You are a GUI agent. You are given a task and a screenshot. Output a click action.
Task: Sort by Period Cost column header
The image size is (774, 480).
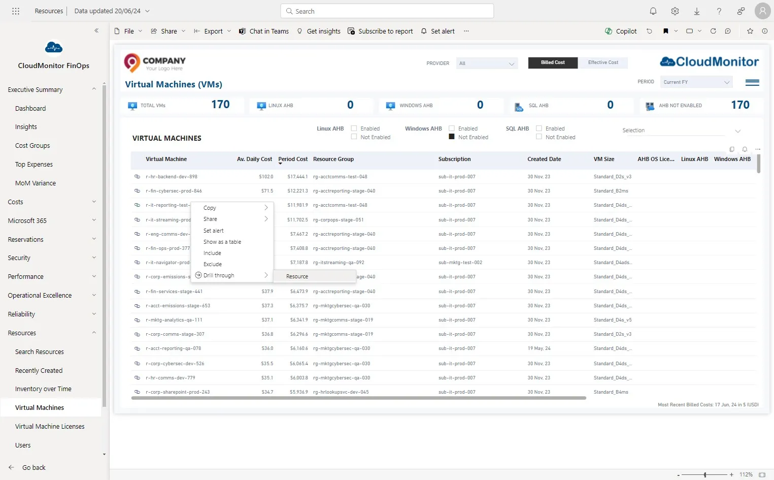[293, 159]
